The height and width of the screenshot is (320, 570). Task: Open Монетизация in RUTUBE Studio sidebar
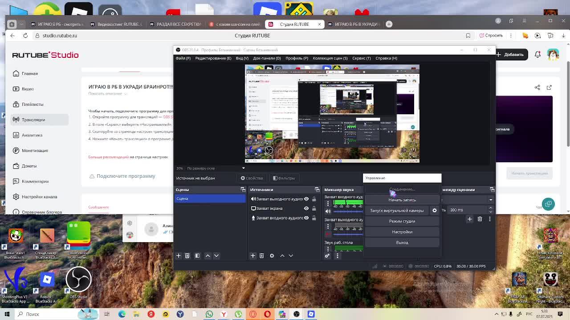(x=34, y=151)
